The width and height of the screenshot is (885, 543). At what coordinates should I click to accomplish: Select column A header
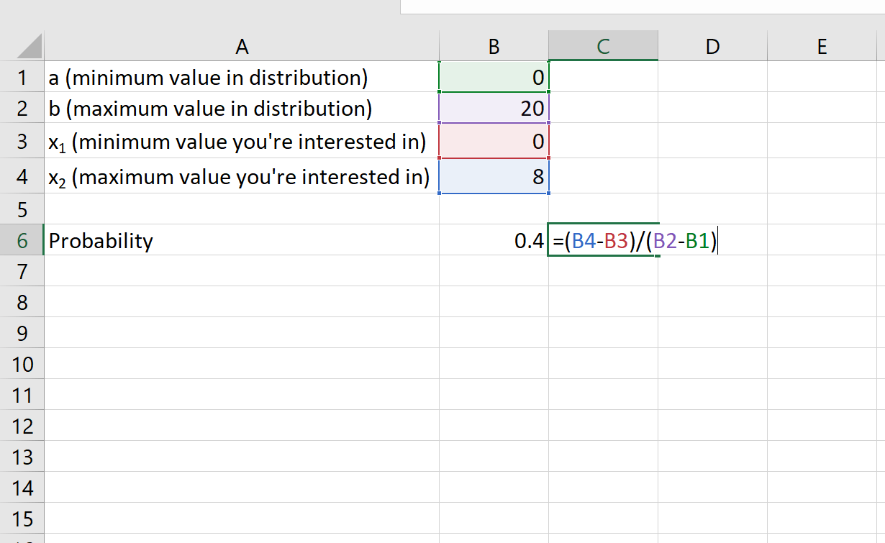(242, 46)
